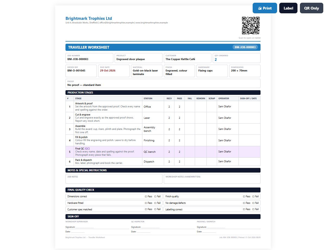The height and width of the screenshot is (250, 326).
Task: Select the due date 29 Oct 2026
Action: [x=108, y=71]
